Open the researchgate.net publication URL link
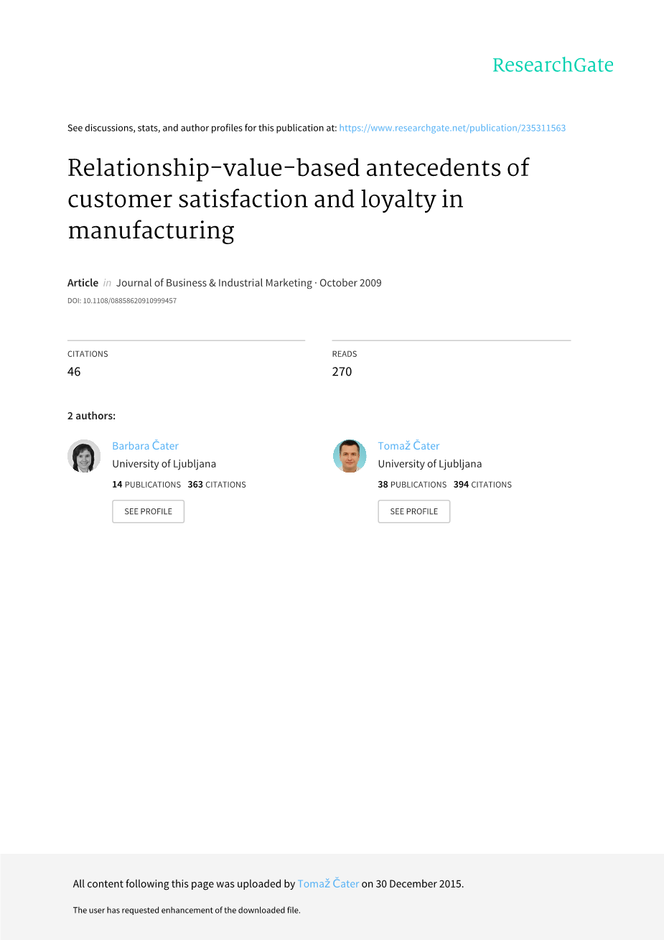The image size is (664, 940). tap(452, 128)
